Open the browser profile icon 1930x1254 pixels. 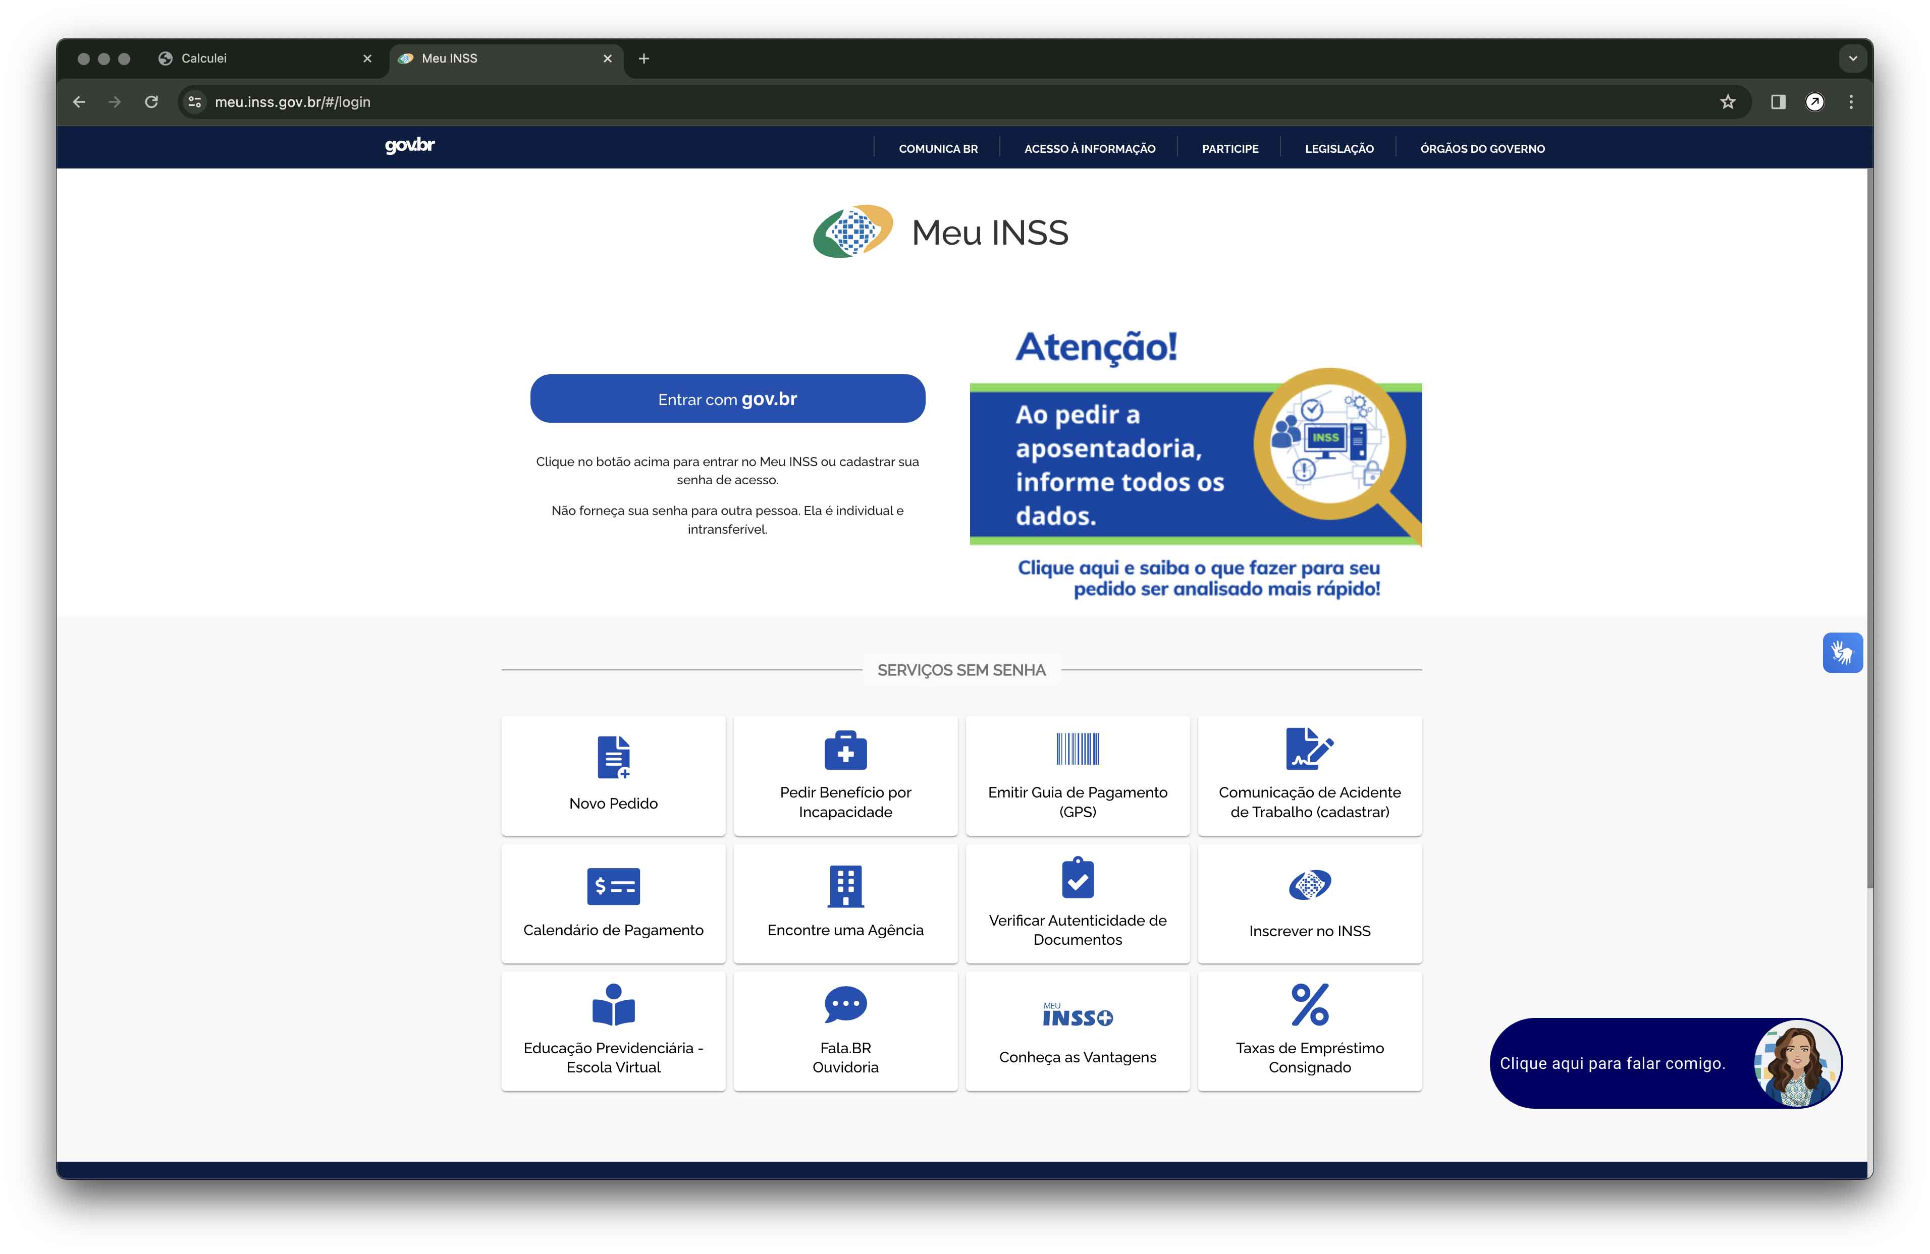[1814, 102]
